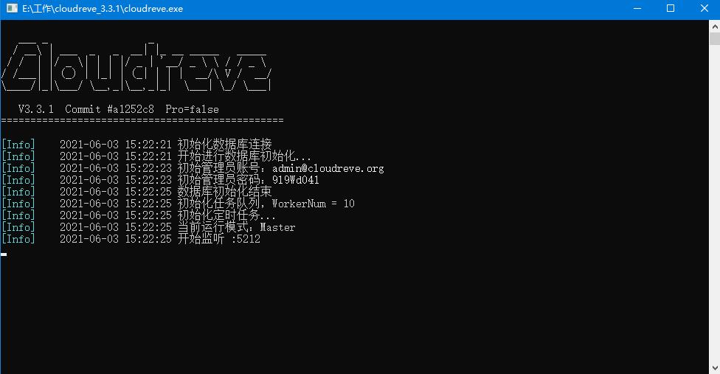This screenshot has width=720, height=374.
Task: Click the console app icon in title bar
Action: (12, 8)
